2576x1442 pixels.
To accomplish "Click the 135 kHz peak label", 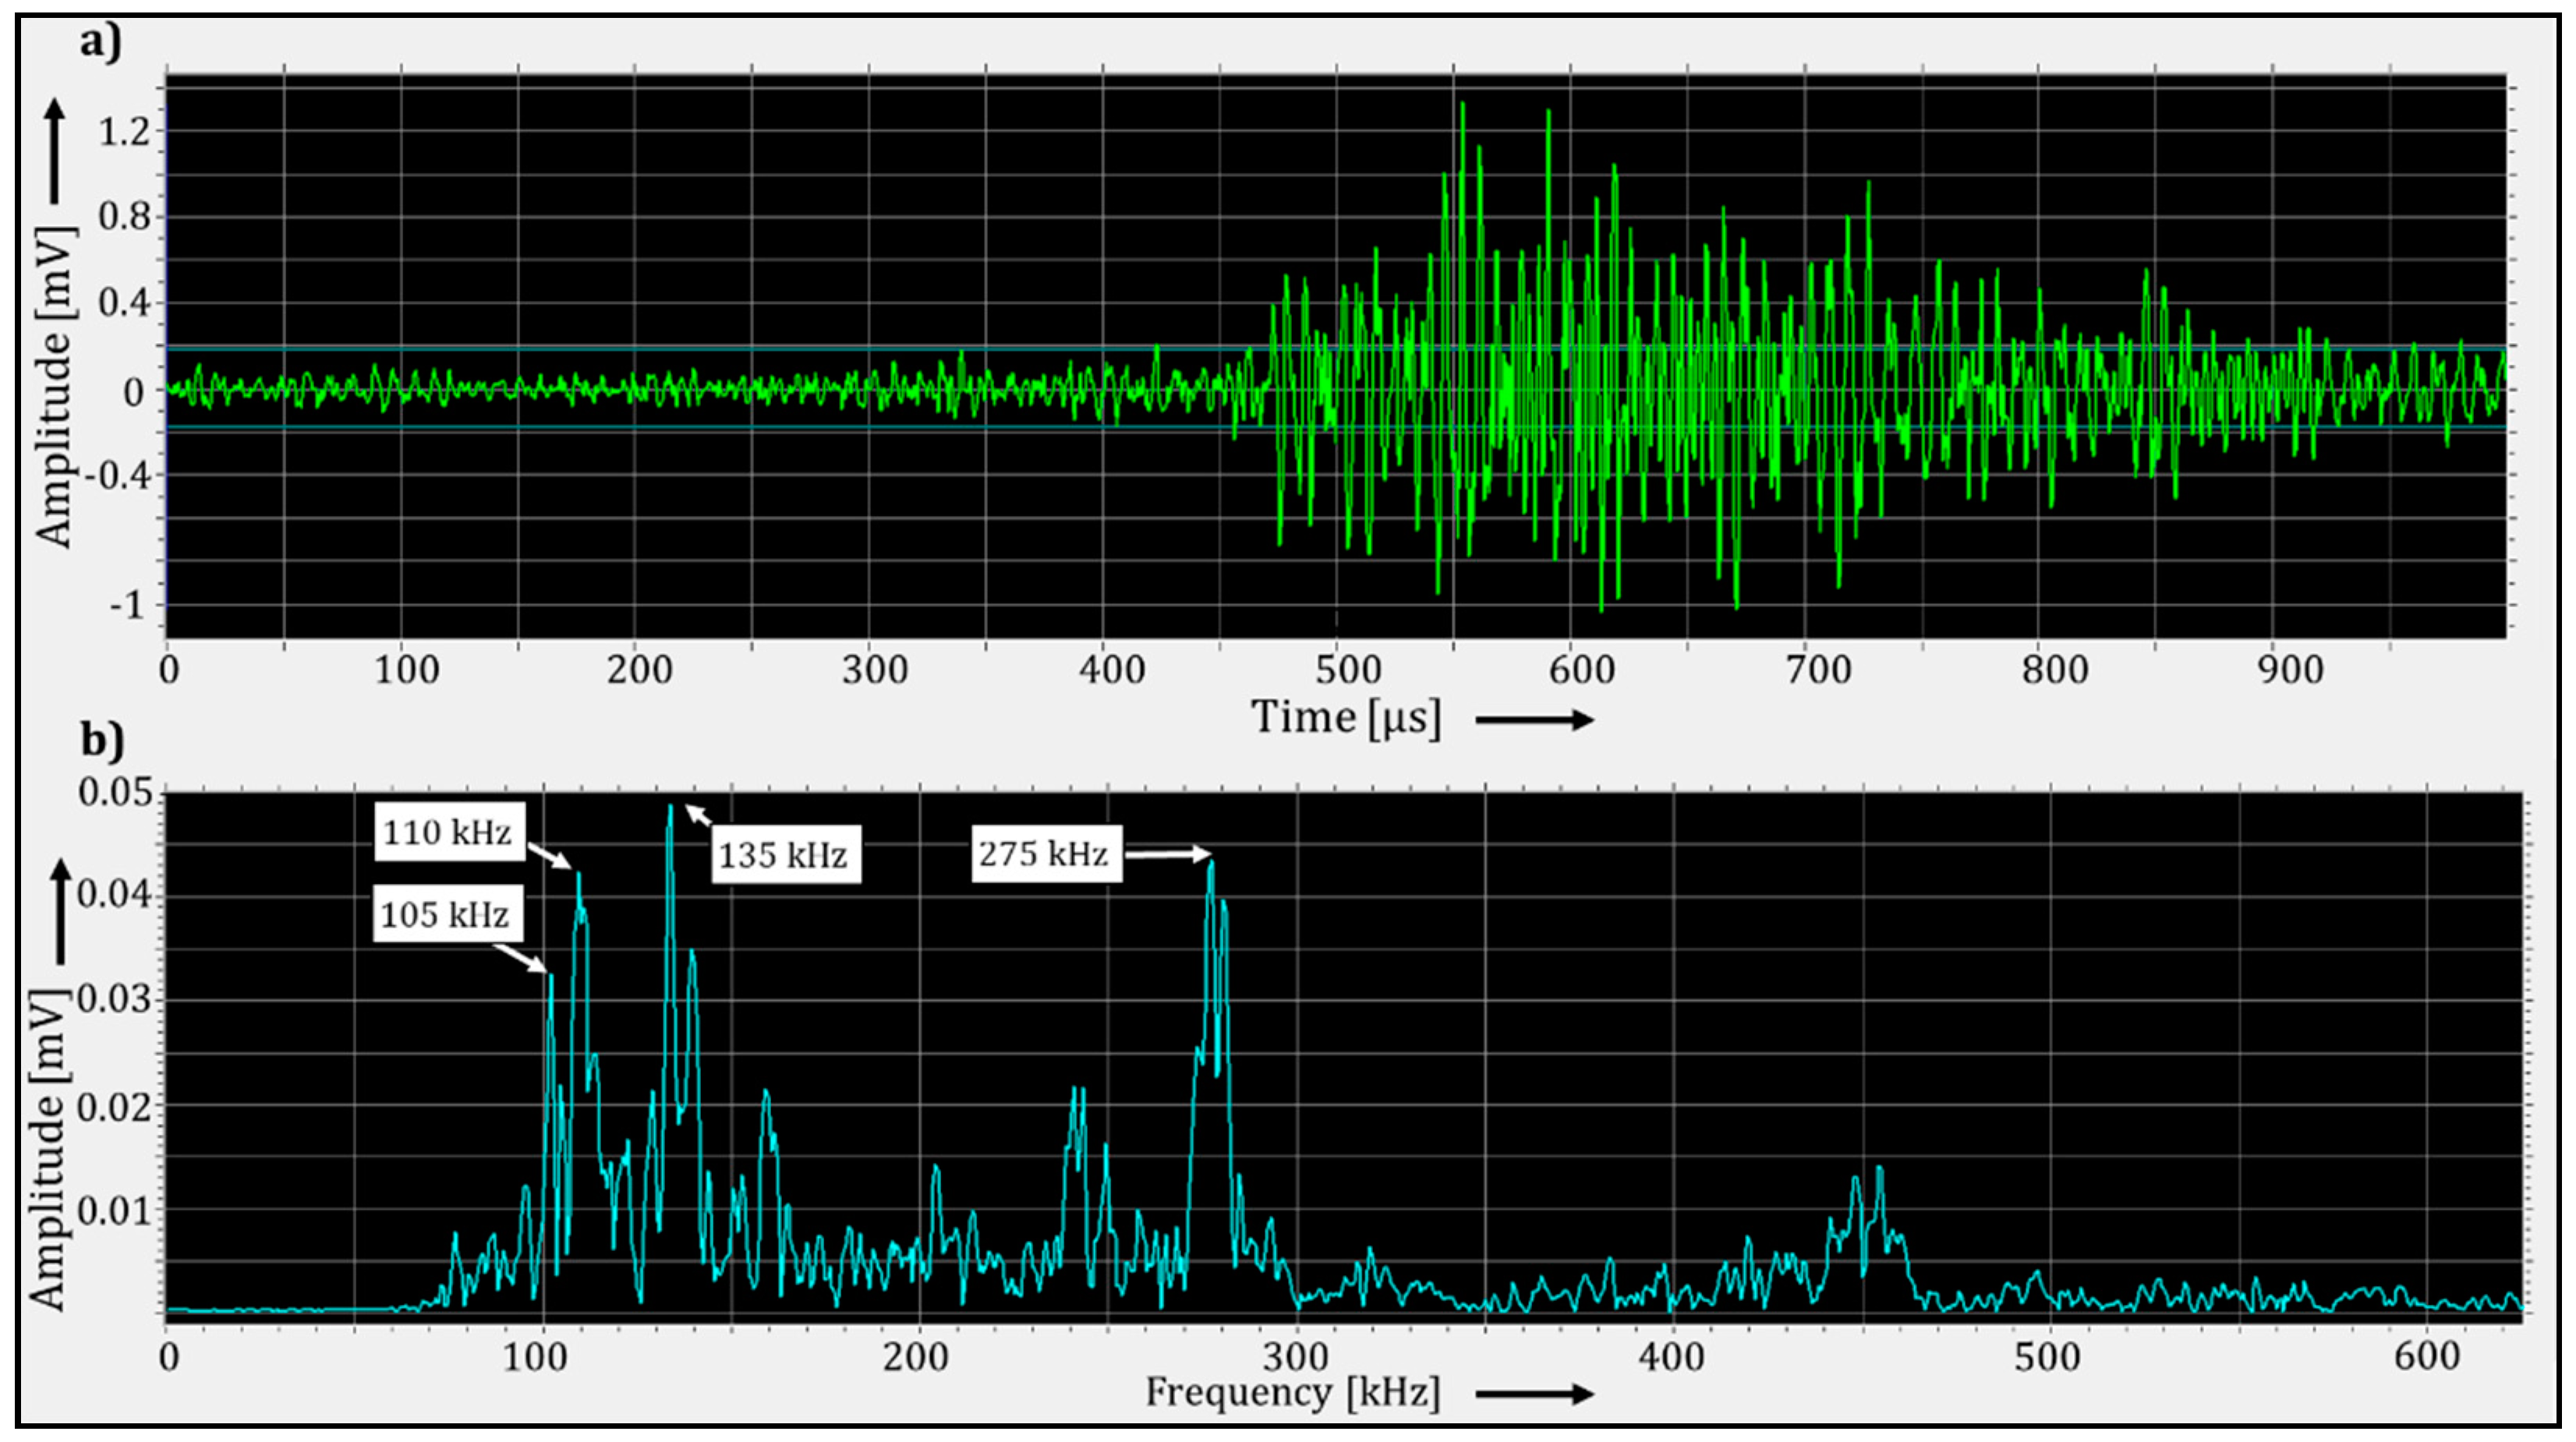I will [x=785, y=855].
